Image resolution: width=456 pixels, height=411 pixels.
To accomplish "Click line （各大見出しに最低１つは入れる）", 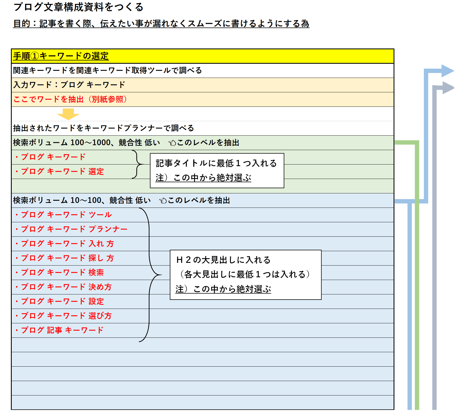I will tap(245, 274).
